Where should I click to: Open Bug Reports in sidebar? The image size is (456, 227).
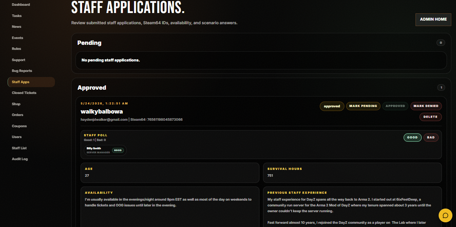pyautogui.click(x=22, y=71)
